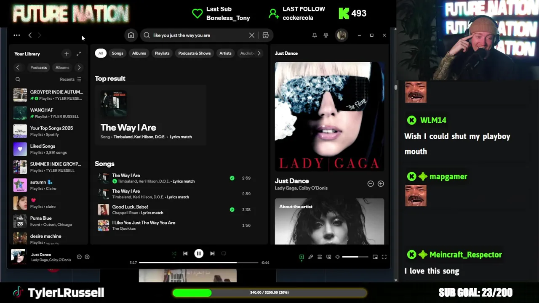Open the profile avatar menu
This screenshot has width=539, height=303.
[342, 35]
